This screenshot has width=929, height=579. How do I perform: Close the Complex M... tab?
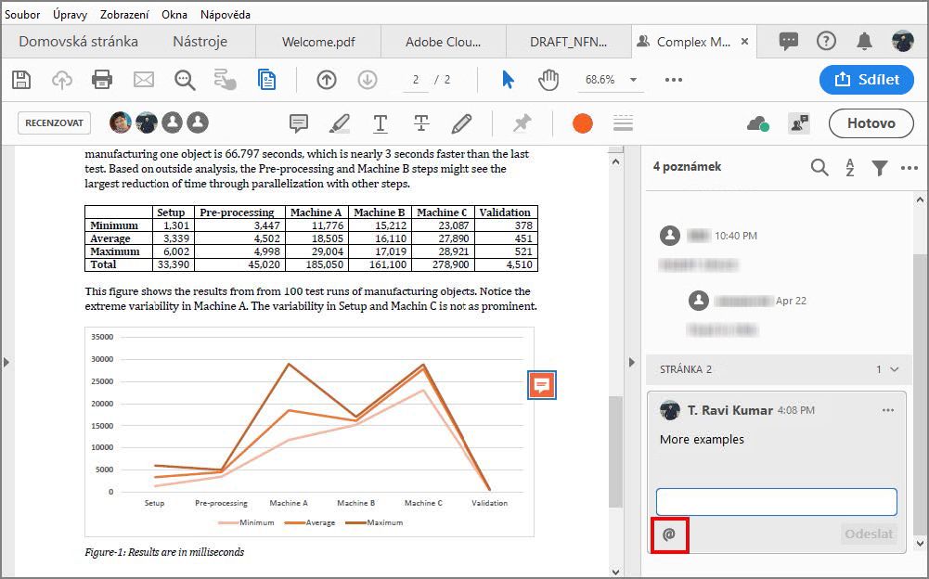(744, 42)
